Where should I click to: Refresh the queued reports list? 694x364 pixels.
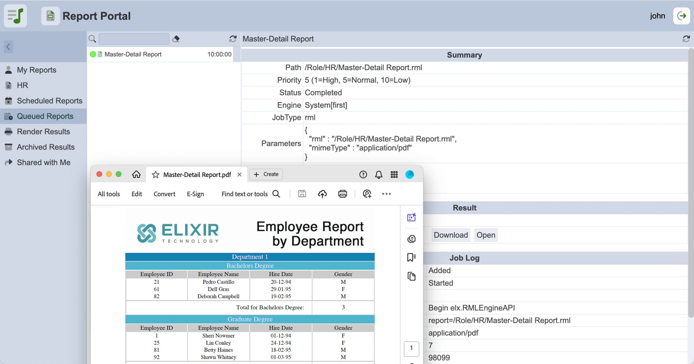233,39
